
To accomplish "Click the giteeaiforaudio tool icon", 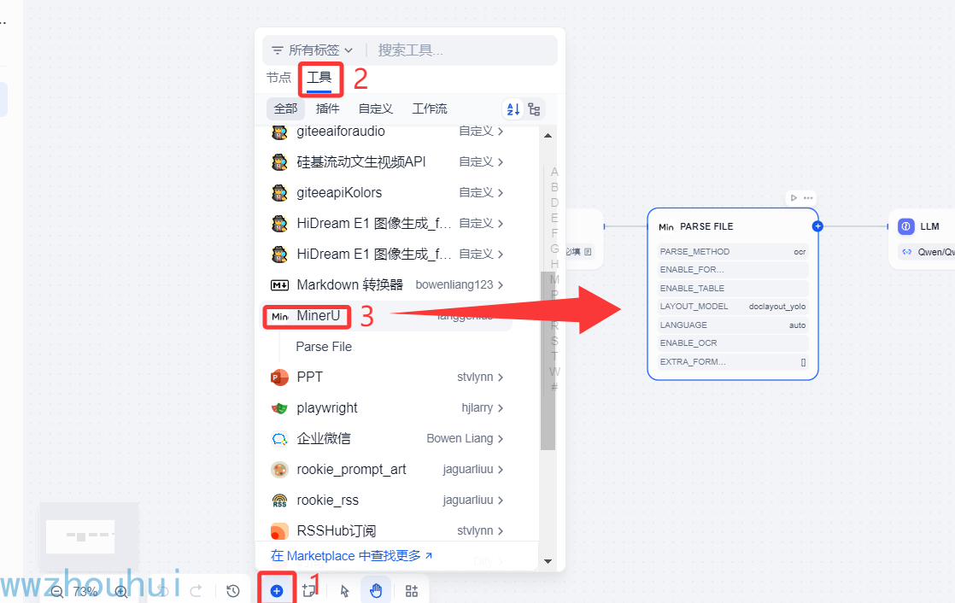I will click(x=279, y=132).
